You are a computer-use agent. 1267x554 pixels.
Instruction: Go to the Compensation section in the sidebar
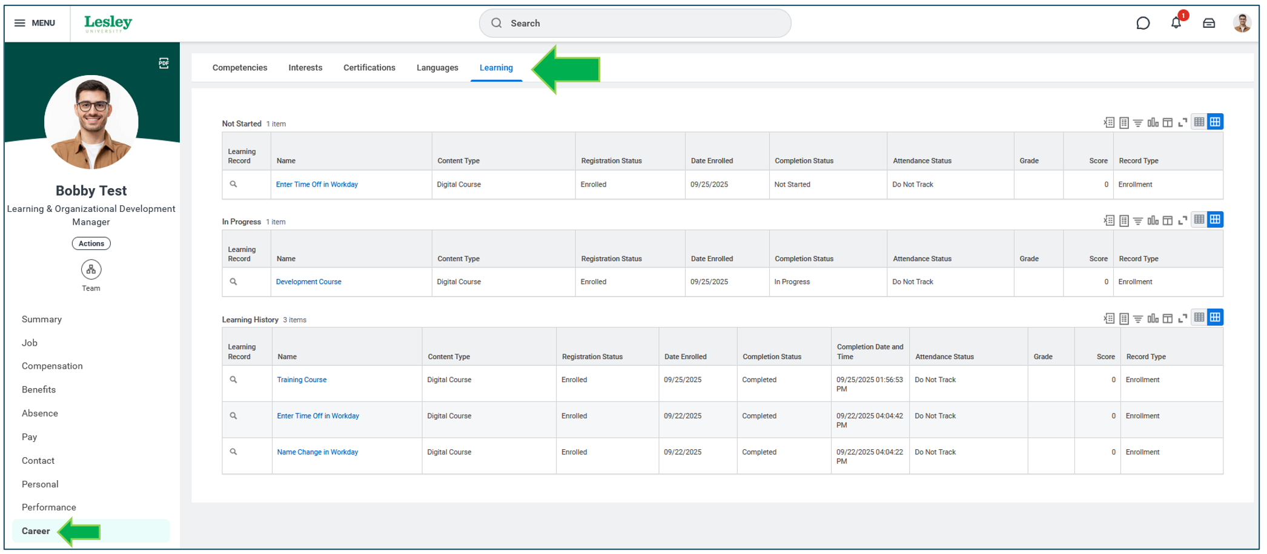[x=52, y=366]
